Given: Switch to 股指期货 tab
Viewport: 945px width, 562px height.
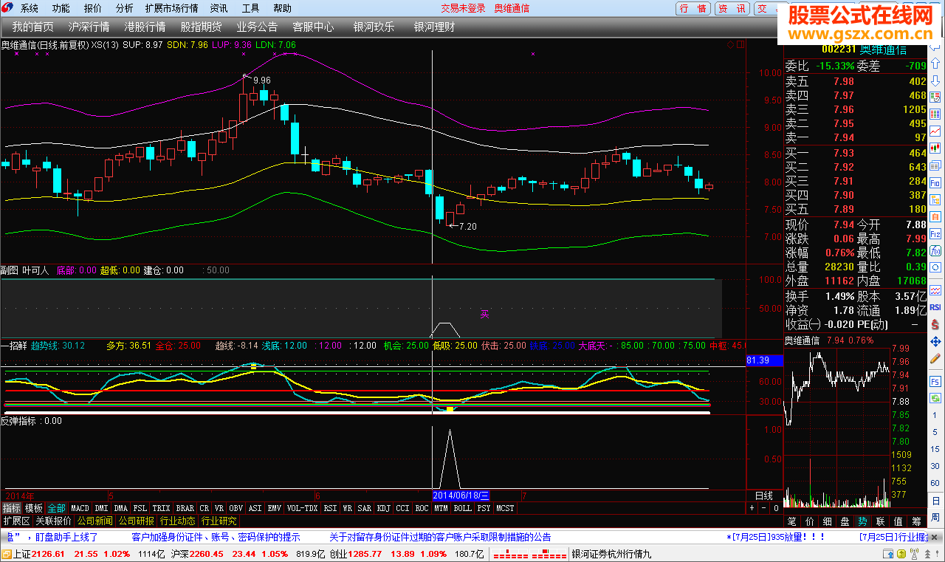Looking at the screenshot, I should pos(202,27).
